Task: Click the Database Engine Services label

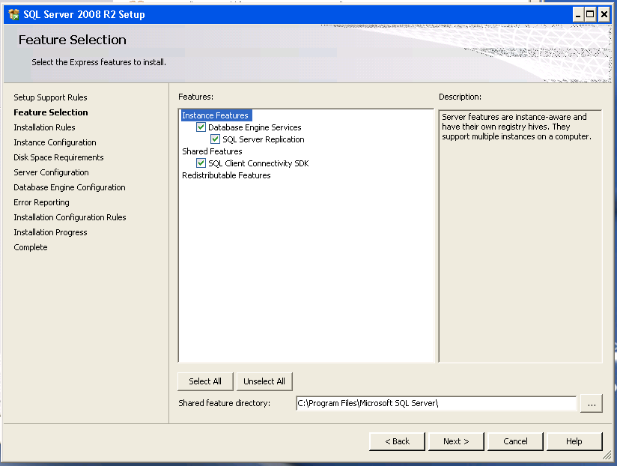Action: coord(255,127)
